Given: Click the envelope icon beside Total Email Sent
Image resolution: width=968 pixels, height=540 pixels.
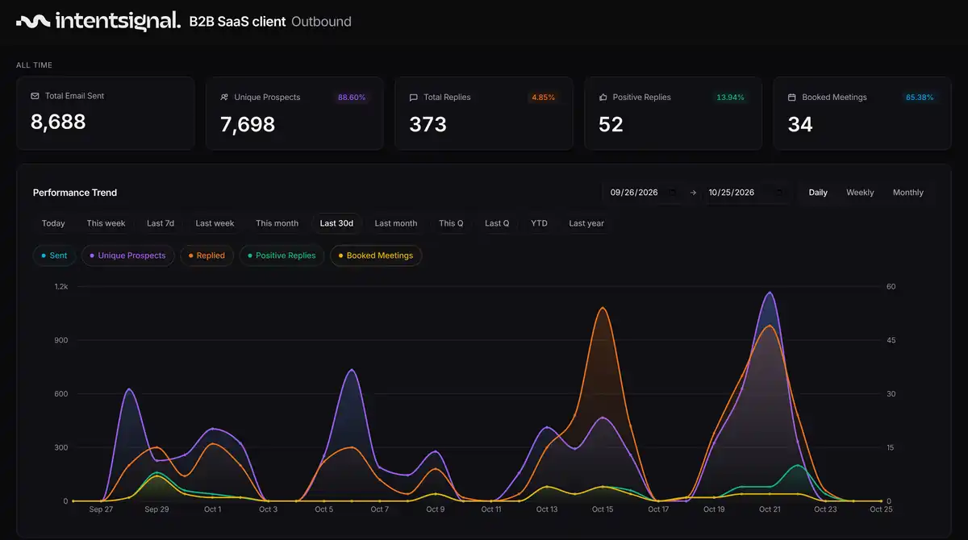Looking at the screenshot, I should click(x=35, y=96).
